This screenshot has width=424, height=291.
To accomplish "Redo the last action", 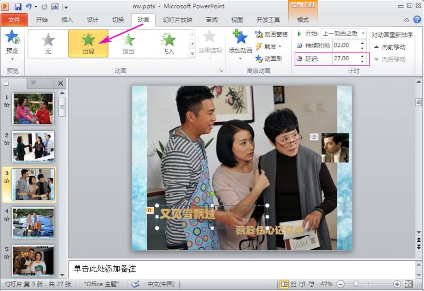I will pos(45,6).
